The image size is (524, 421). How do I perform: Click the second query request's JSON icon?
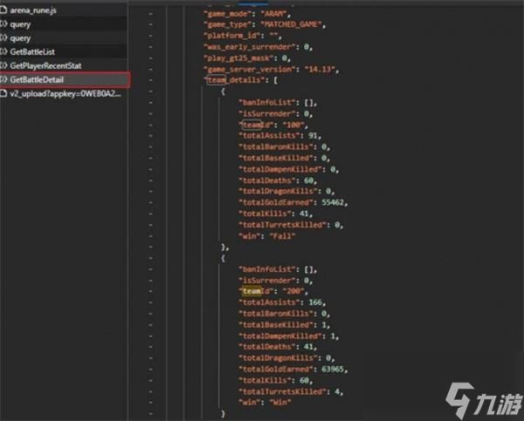pos(4,38)
